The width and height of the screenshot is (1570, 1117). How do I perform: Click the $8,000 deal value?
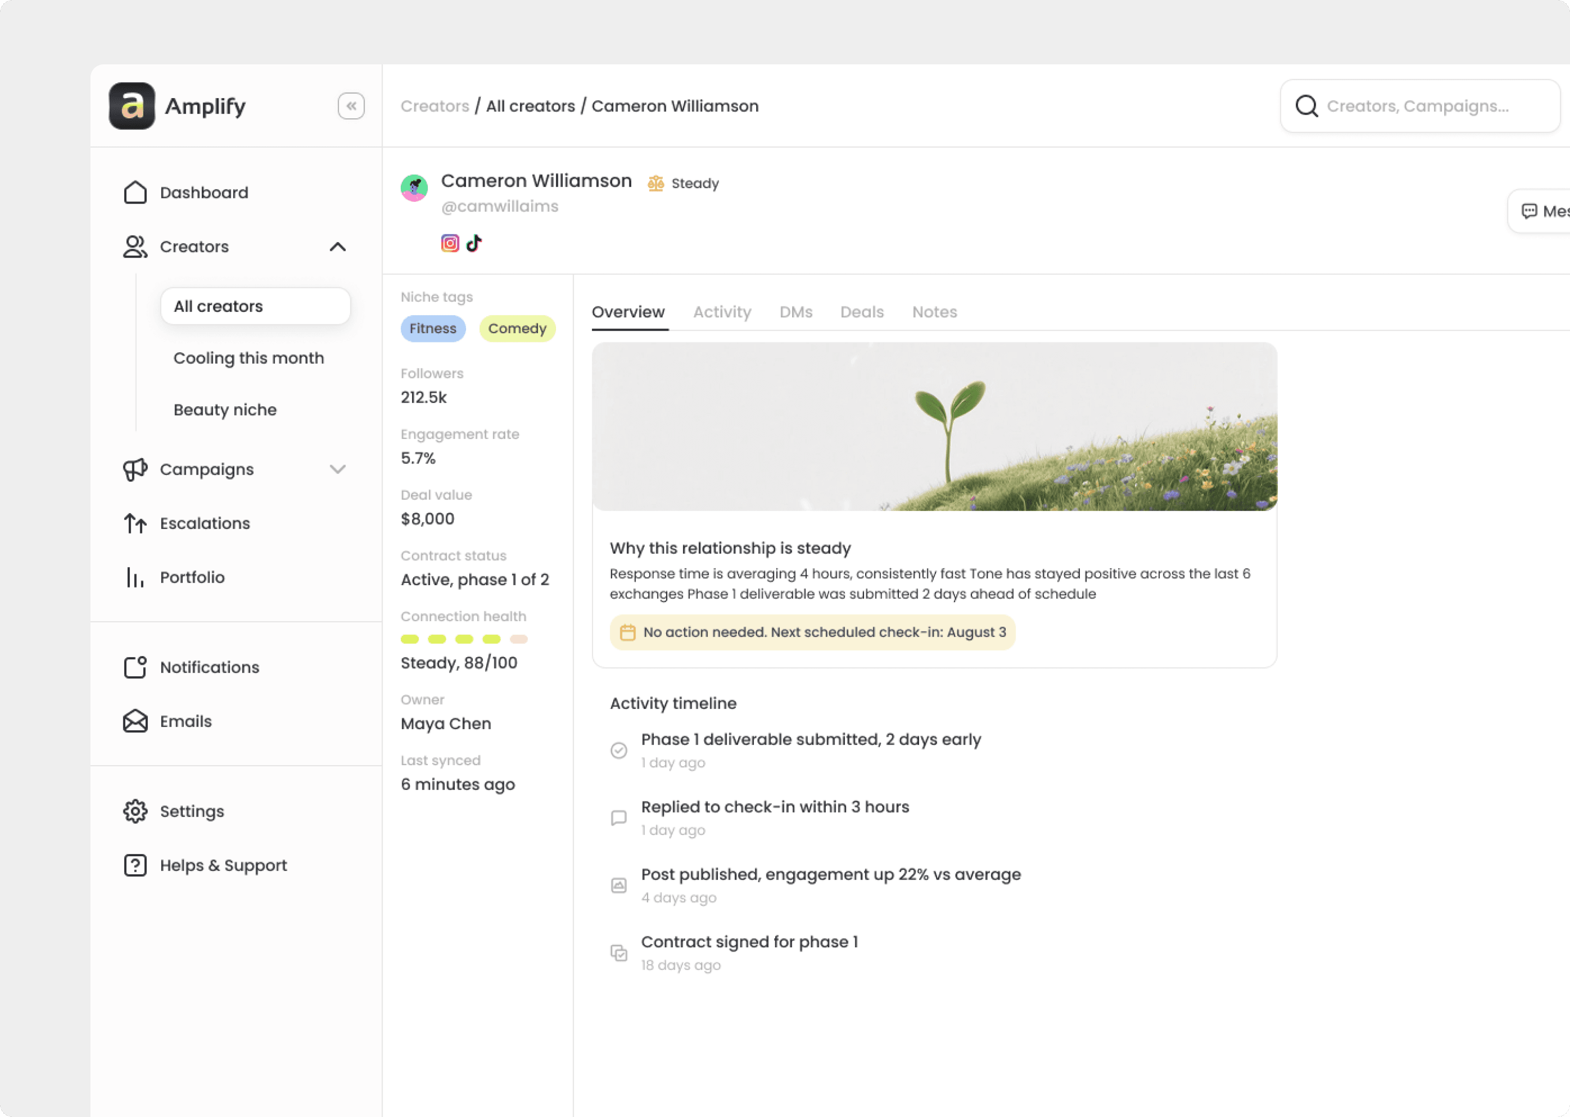(x=427, y=519)
